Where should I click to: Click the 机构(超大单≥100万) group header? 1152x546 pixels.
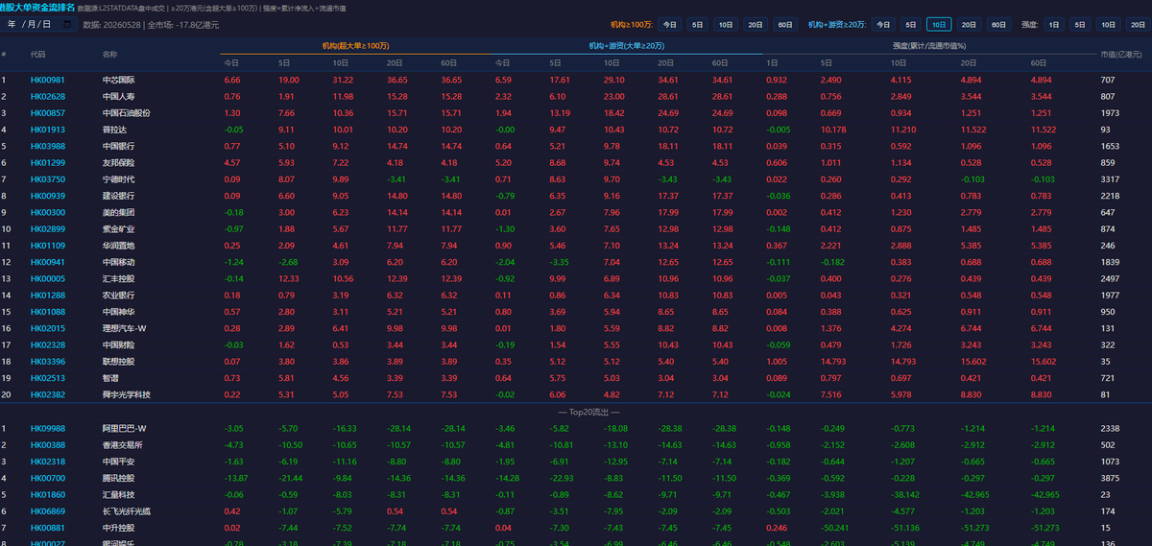click(355, 45)
